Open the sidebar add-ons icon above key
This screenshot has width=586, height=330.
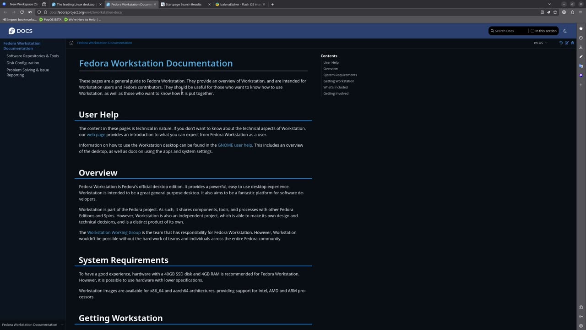click(x=581, y=307)
